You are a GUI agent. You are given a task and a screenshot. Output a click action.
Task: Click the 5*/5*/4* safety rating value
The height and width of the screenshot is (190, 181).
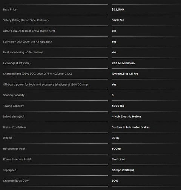click(x=118, y=20)
